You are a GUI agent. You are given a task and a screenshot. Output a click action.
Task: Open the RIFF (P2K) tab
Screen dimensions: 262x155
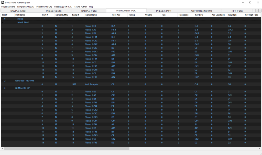point(237,11)
